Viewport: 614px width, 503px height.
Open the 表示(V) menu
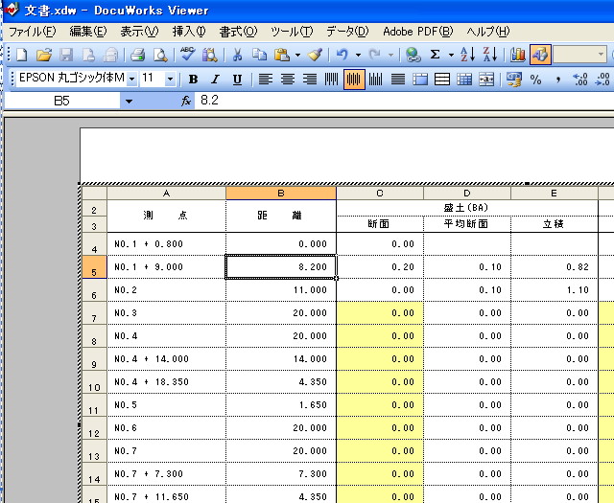point(139,32)
